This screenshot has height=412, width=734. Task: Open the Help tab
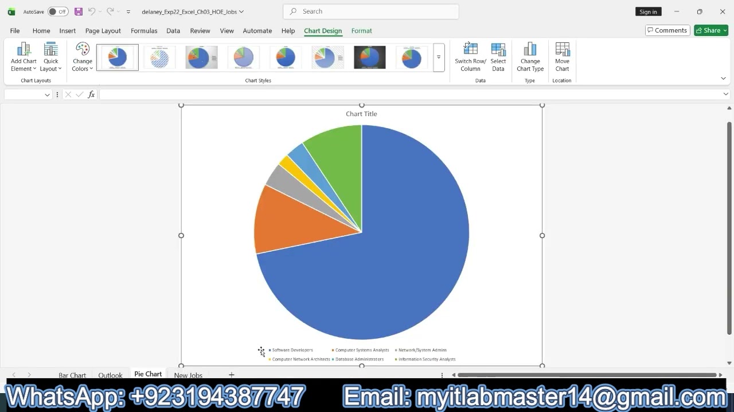(x=288, y=31)
